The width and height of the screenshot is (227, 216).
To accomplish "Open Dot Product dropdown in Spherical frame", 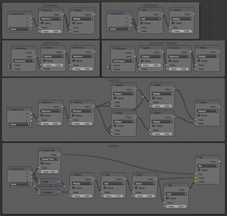I will click(x=24, y=61).
